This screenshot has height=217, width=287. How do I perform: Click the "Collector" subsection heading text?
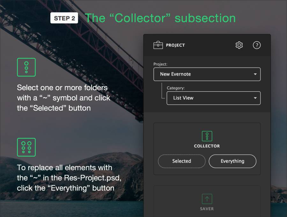[x=160, y=18]
